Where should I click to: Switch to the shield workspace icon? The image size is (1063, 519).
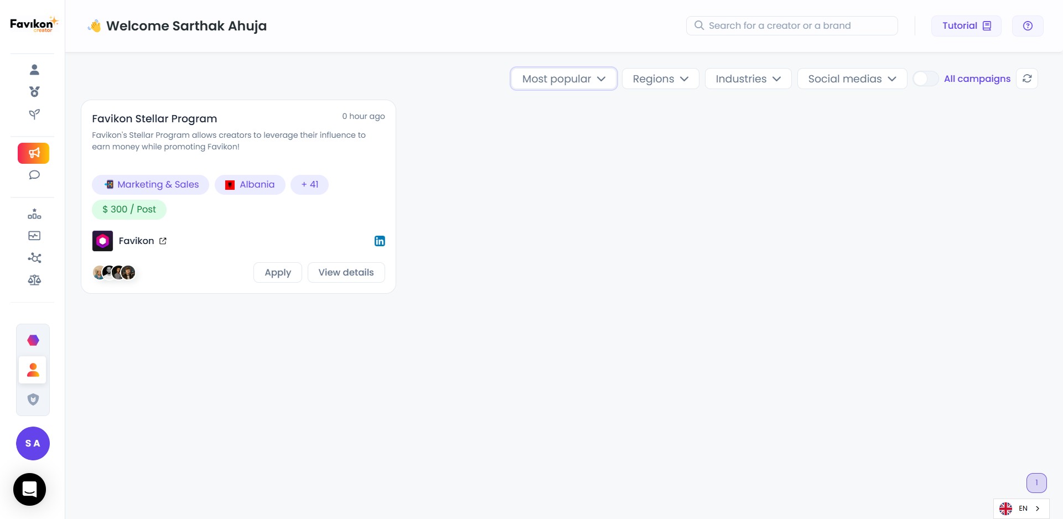click(33, 399)
